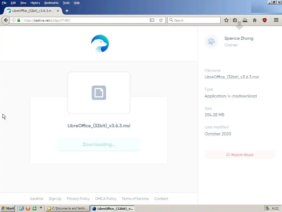Click into the Search box
This screenshot has height=212, width=282.
pyautogui.click(x=194, y=20)
